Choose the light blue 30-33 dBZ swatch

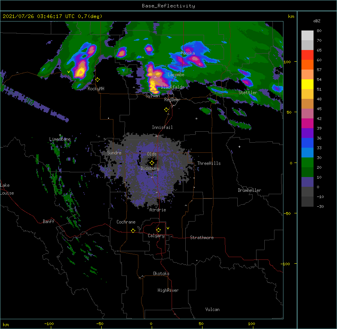click(307, 152)
